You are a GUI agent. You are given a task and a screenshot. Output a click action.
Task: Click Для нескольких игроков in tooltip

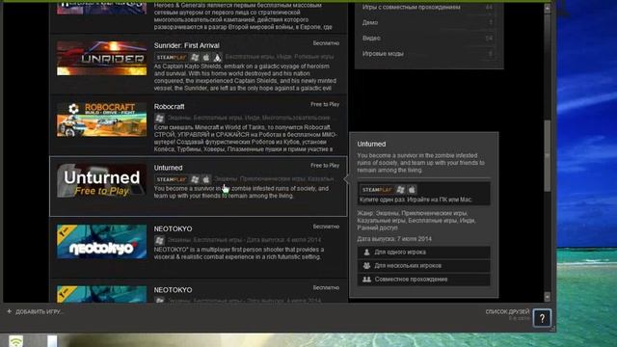pos(408,266)
